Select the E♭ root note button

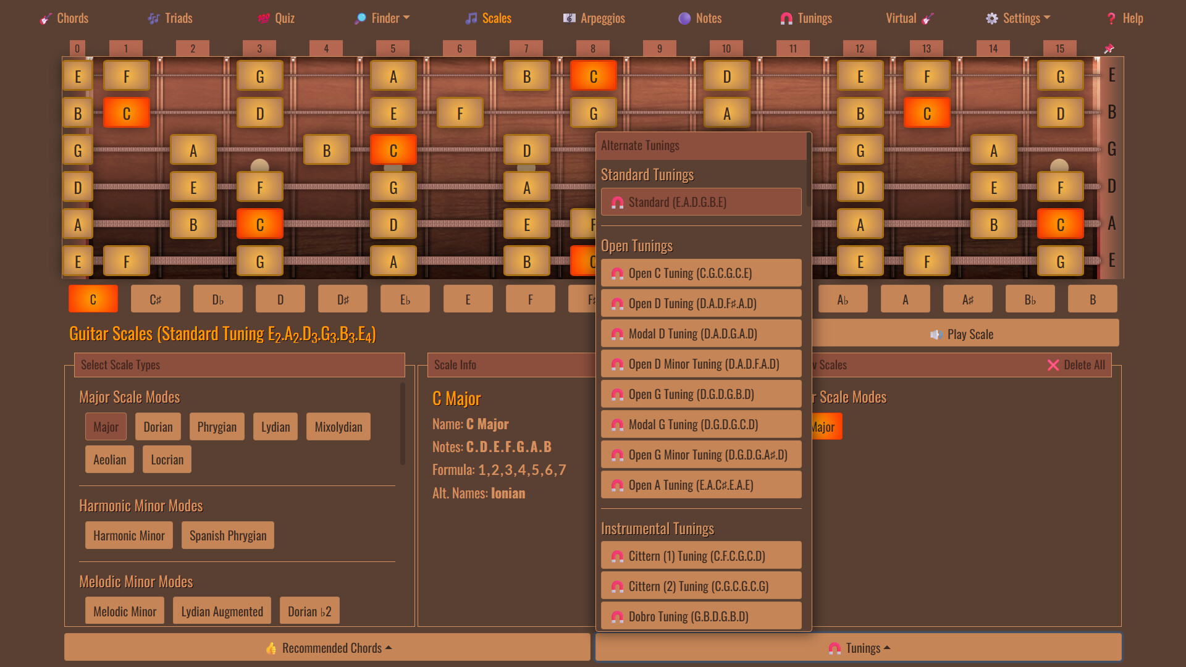pyautogui.click(x=405, y=299)
